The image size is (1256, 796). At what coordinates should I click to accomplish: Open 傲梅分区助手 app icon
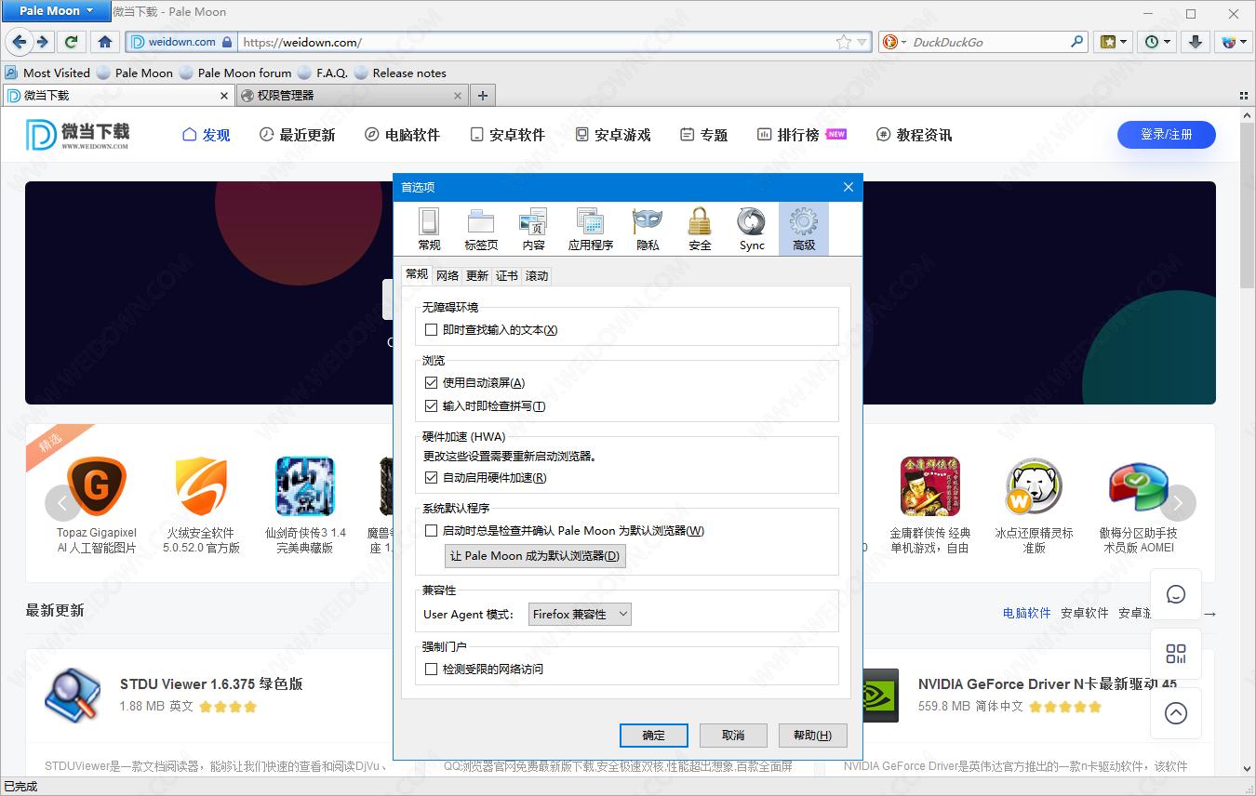click(x=1138, y=486)
